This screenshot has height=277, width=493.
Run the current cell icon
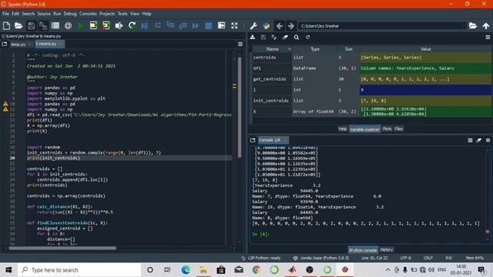[x=93, y=25]
